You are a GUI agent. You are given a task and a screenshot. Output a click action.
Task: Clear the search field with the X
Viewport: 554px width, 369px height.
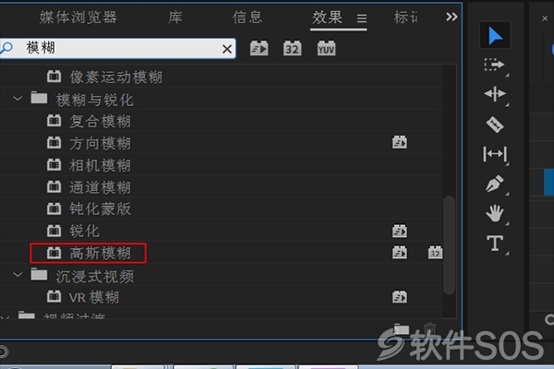pyautogui.click(x=227, y=49)
